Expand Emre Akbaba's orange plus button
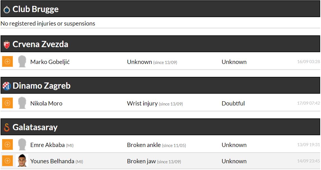The image size is (321, 170). pos(7,144)
